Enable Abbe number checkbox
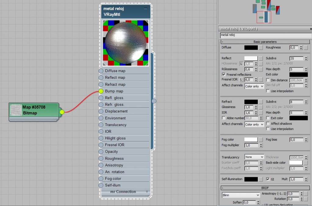The image size is (312, 206). [x=224, y=118]
